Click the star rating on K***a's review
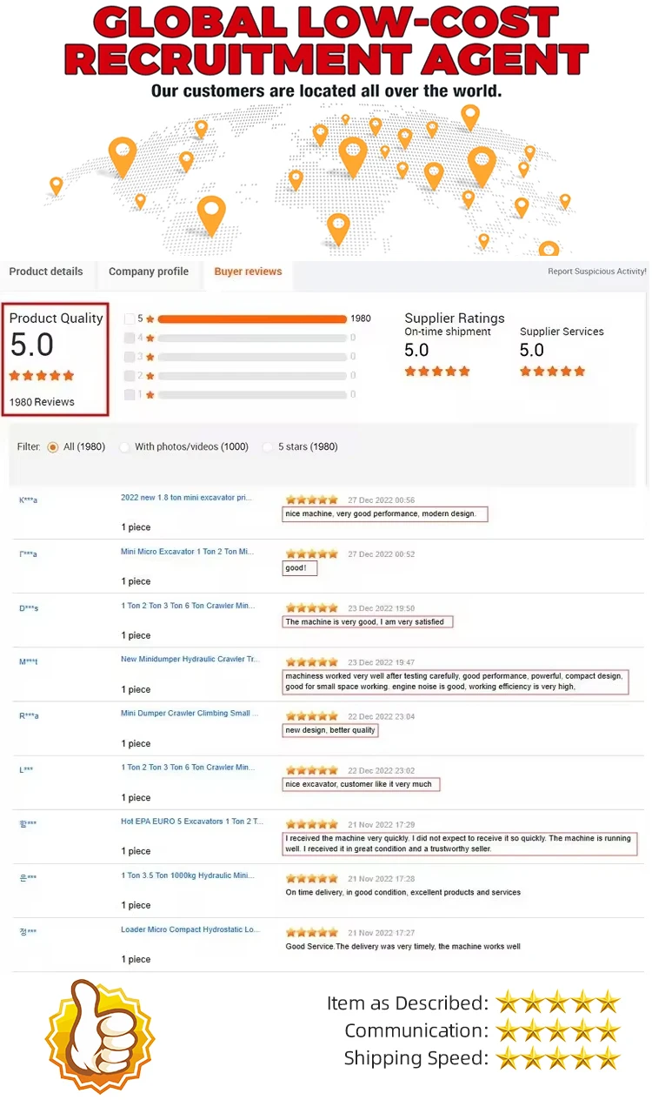Screen dimensions: 652x1100 (311, 500)
